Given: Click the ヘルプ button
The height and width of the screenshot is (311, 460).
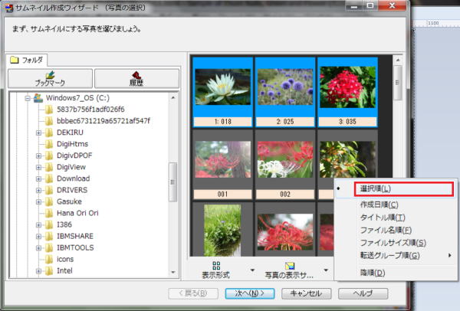Looking at the screenshot, I should pos(363,293).
